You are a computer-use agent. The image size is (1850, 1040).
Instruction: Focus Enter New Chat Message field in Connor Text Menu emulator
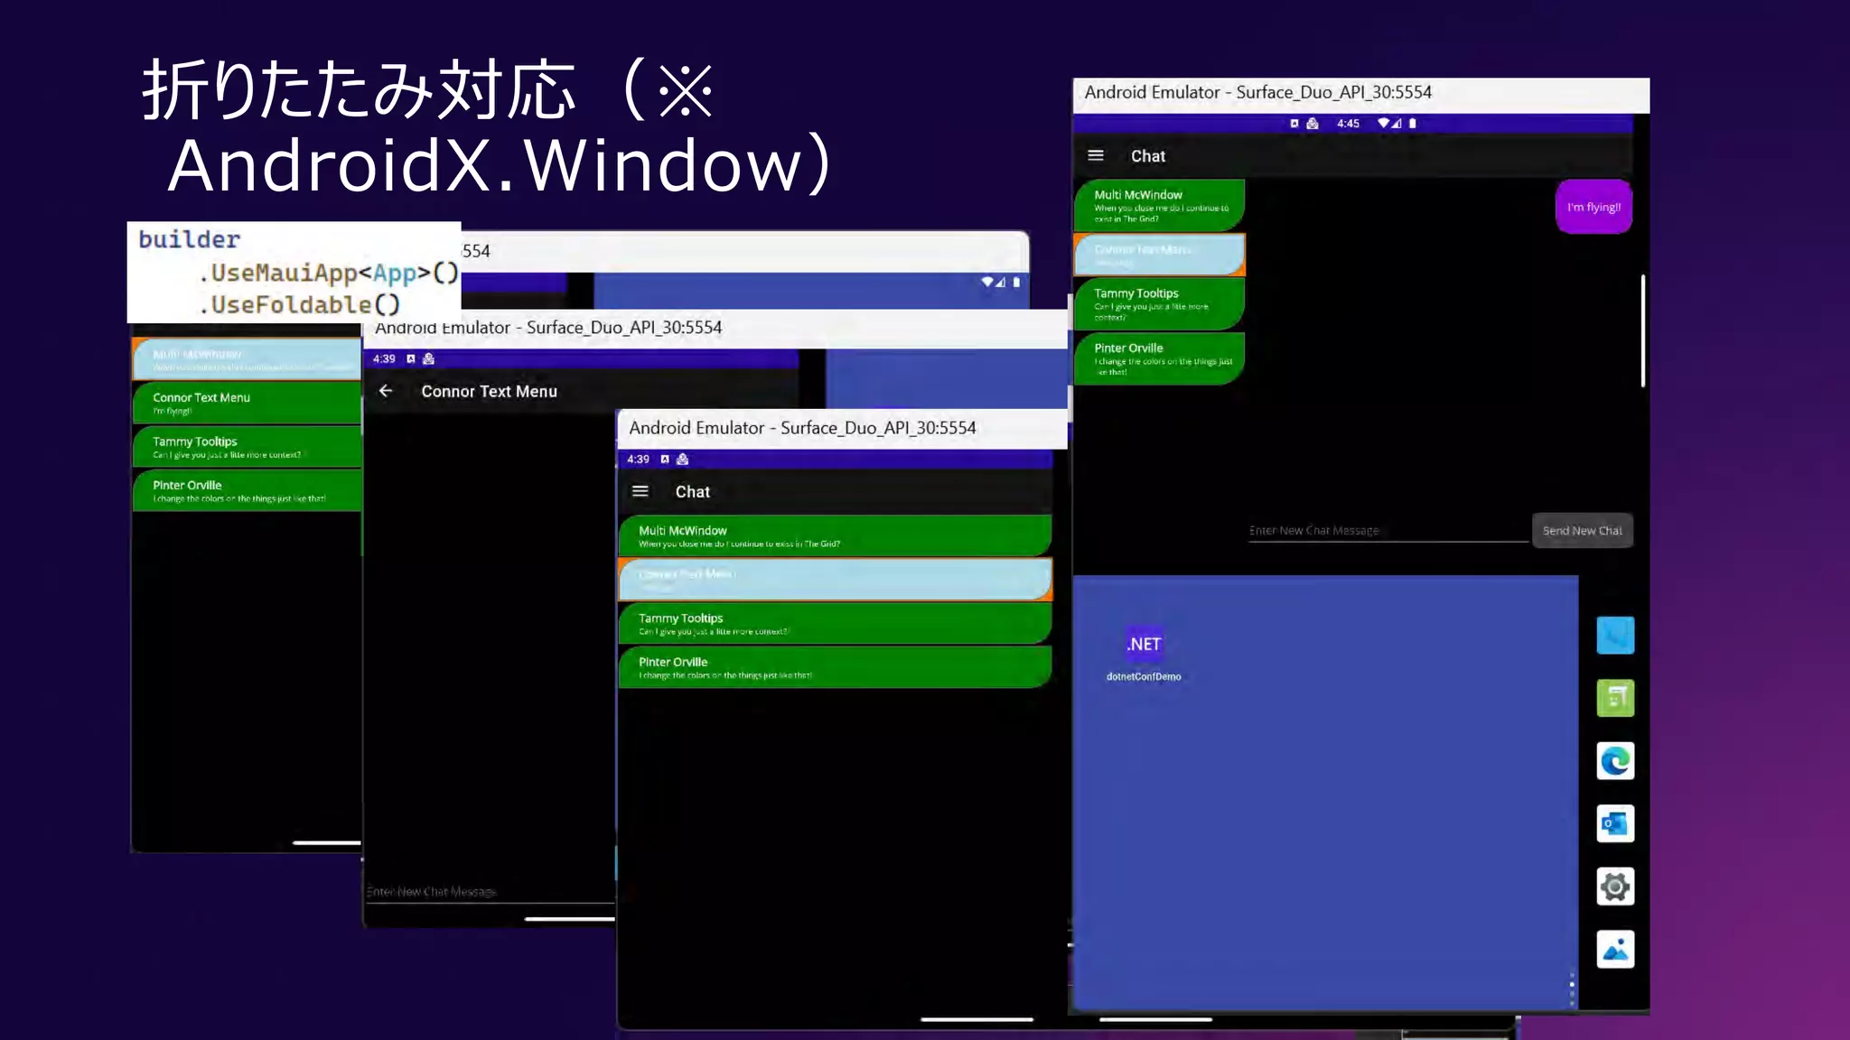(x=490, y=892)
